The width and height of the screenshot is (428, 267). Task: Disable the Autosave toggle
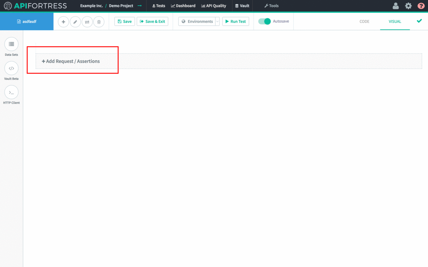pos(264,21)
